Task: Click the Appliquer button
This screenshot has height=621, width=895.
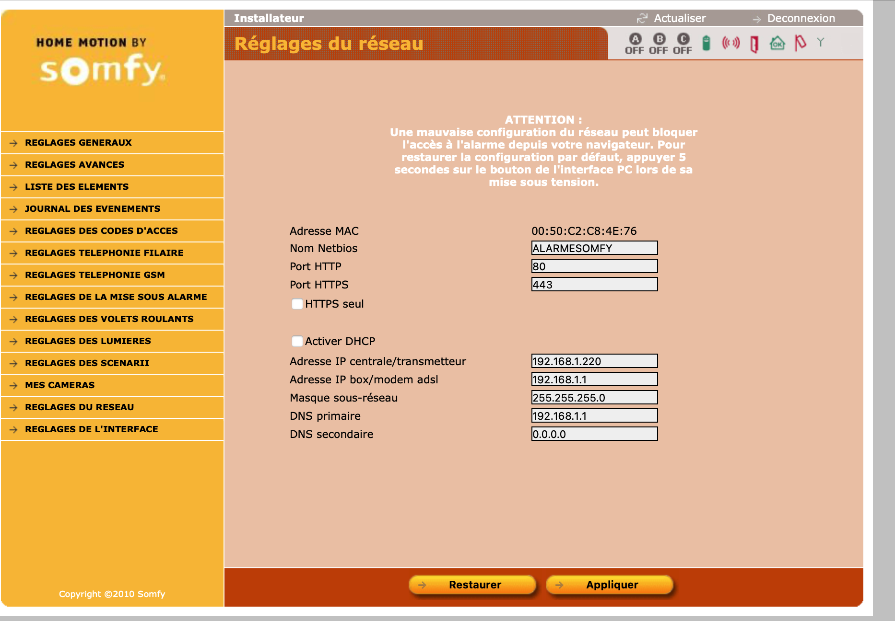Action: tap(610, 585)
